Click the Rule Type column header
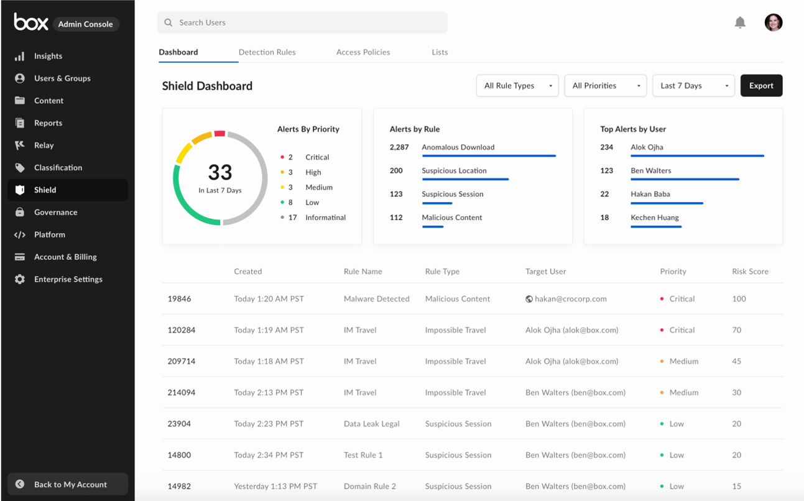 (442, 272)
